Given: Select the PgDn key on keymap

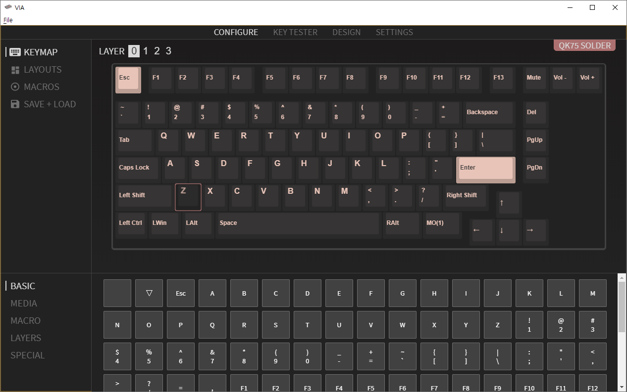Looking at the screenshot, I should tap(535, 170).
